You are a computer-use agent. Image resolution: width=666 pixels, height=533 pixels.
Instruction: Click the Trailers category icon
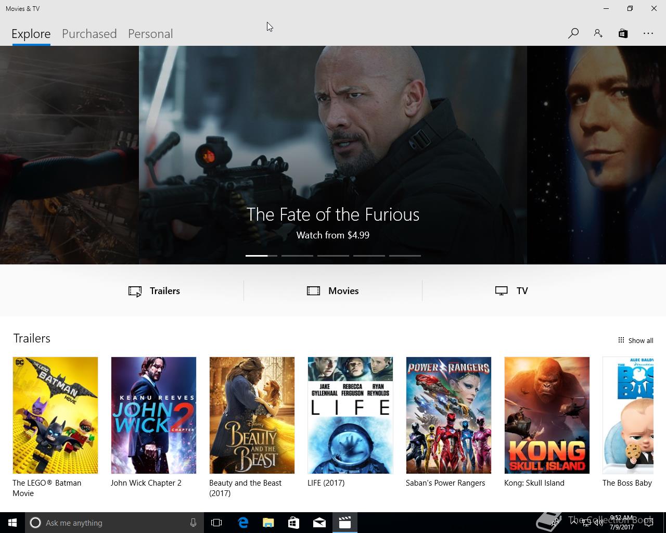[135, 291]
